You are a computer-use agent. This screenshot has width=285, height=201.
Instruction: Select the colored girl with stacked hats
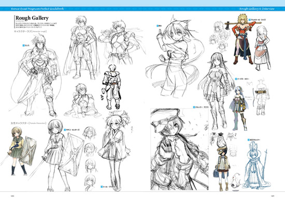pyautogui.click(x=222, y=162)
